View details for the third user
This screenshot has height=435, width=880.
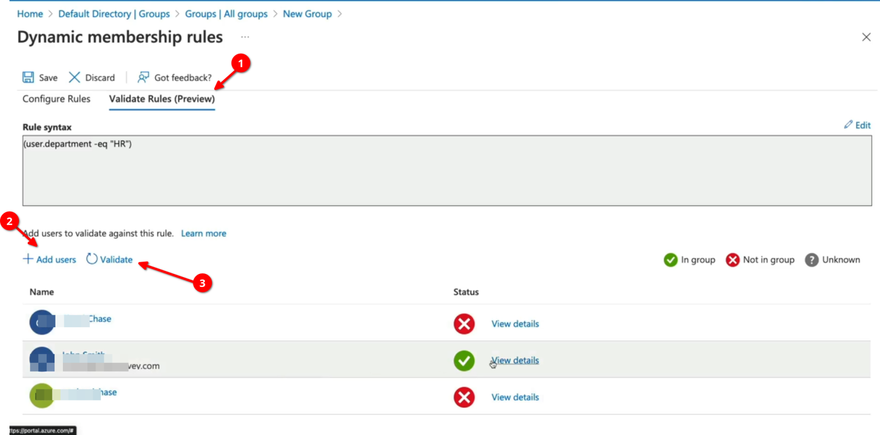(x=514, y=397)
